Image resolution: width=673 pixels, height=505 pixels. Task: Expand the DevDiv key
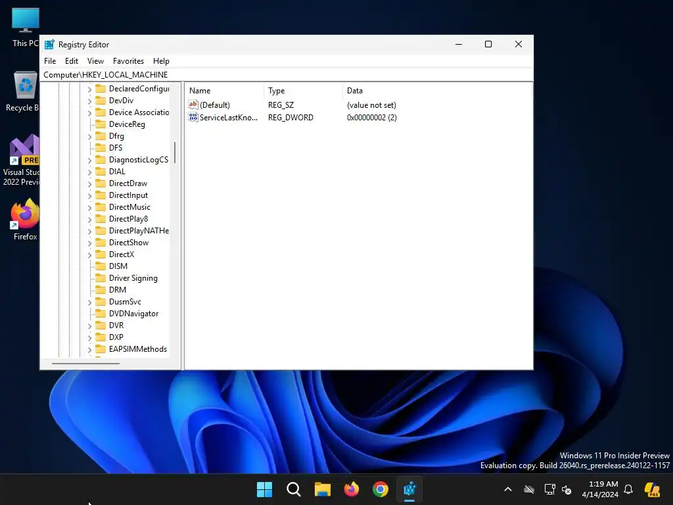(x=89, y=101)
